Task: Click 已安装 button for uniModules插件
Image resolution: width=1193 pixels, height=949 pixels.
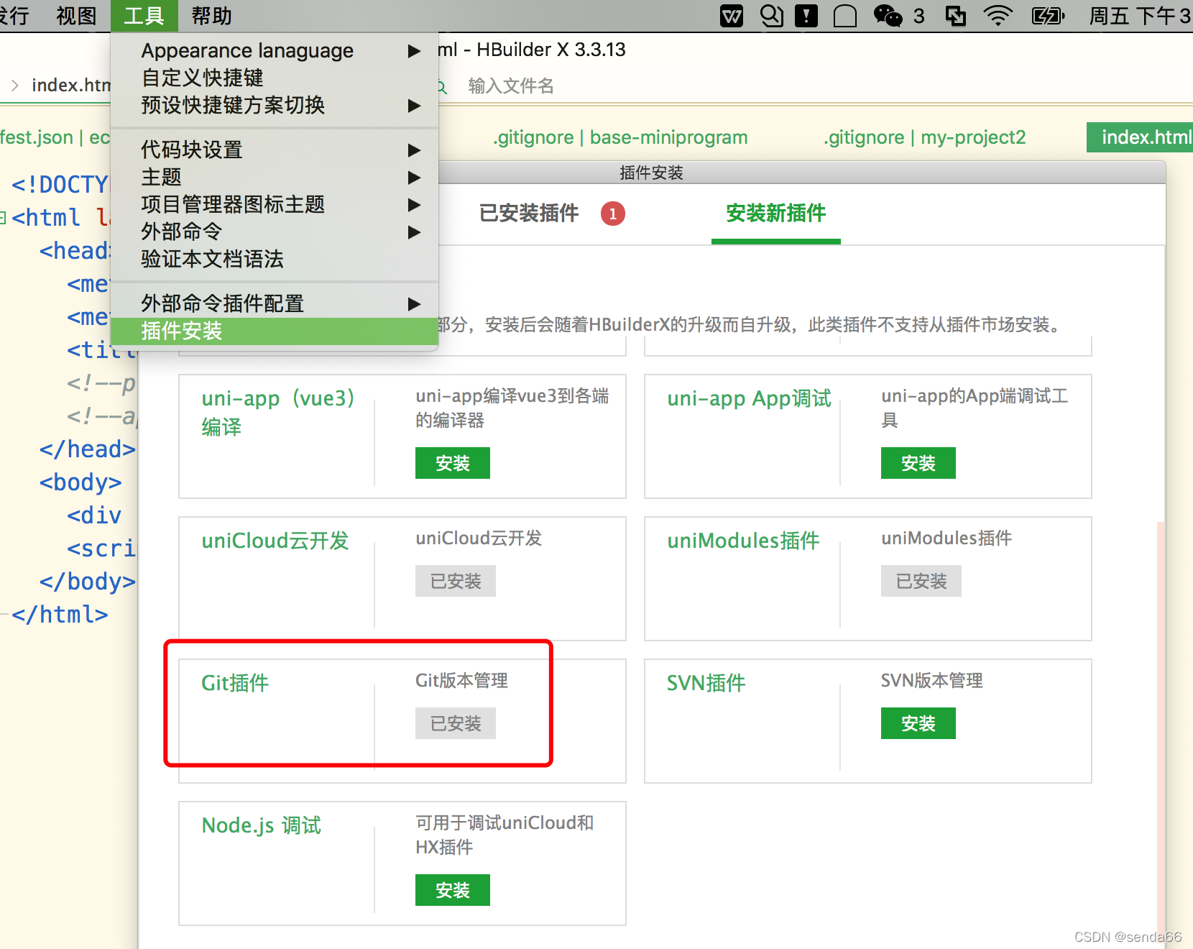Action: coord(921,581)
